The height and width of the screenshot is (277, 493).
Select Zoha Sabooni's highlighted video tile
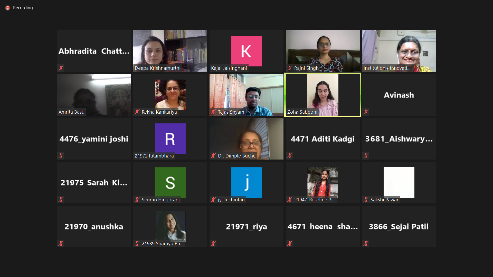323,95
